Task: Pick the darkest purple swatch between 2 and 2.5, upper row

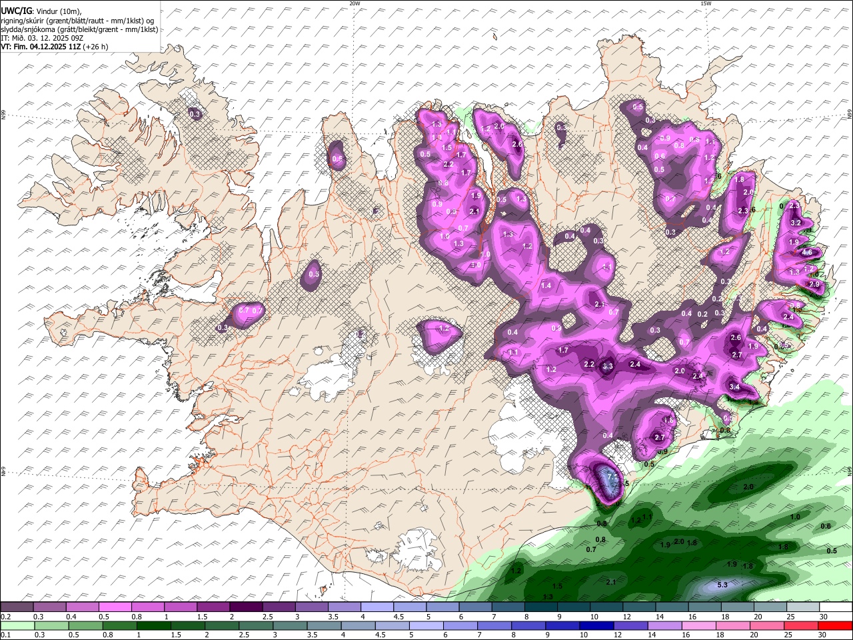Action: (x=245, y=607)
